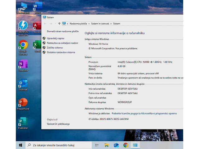Viewport: 199px width, 149px height.
Task: Open the PowerPoint desktop shortcut
Action: [x=23, y=104]
